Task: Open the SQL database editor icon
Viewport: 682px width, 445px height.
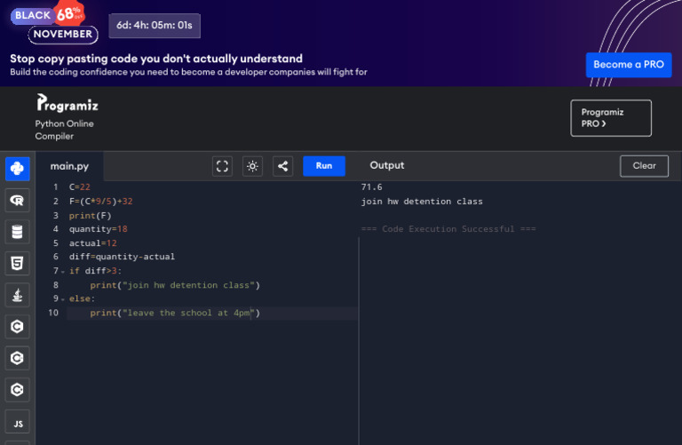Action: (x=18, y=232)
